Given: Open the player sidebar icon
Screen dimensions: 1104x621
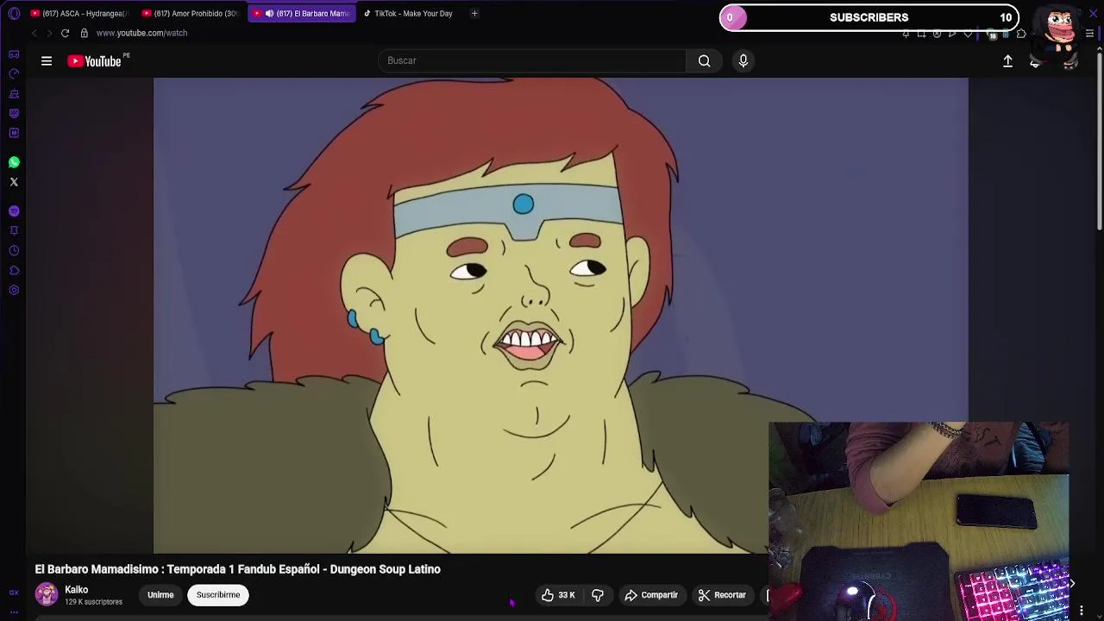Looking at the screenshot, I should (x=14, y=211).
